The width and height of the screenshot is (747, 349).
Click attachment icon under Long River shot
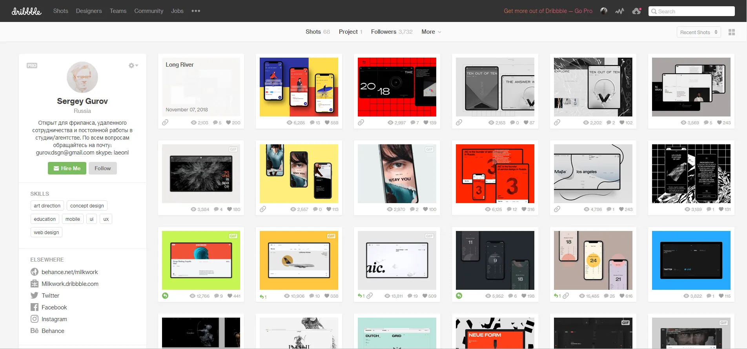[165, 122]
